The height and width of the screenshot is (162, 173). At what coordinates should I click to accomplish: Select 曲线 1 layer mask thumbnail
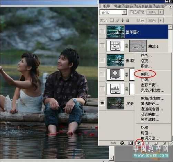pos(138,46)
